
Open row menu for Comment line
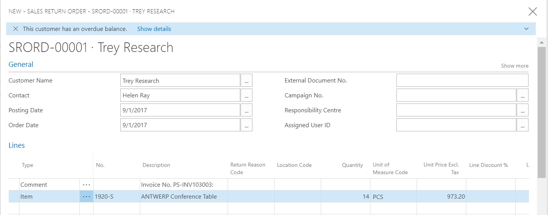tap(87, 185)
